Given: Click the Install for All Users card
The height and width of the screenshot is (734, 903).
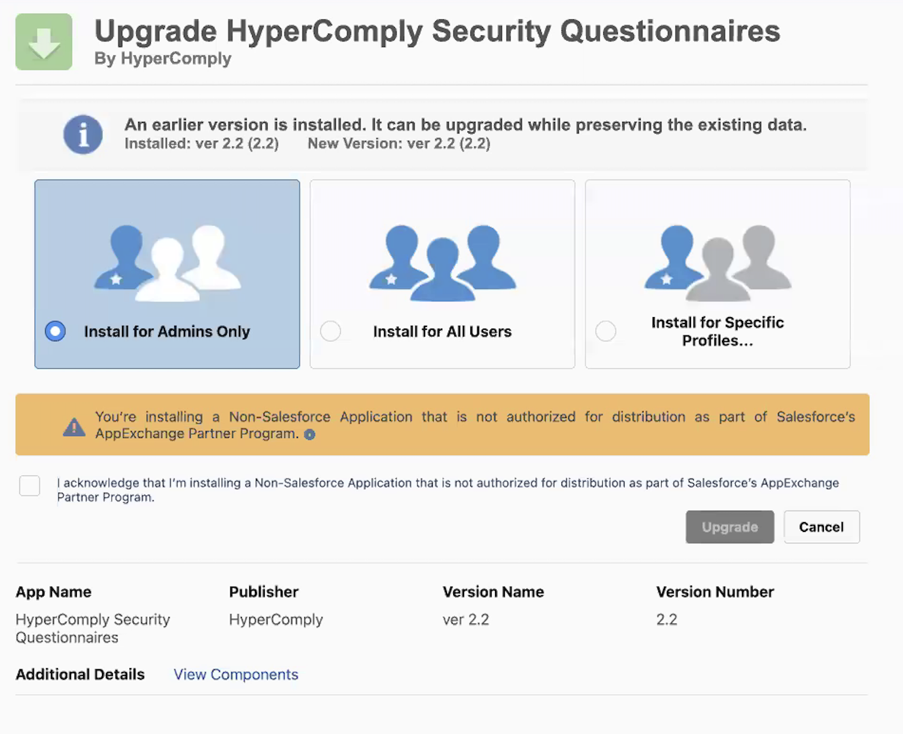Looking at the screenshot, I should (442, 274).
